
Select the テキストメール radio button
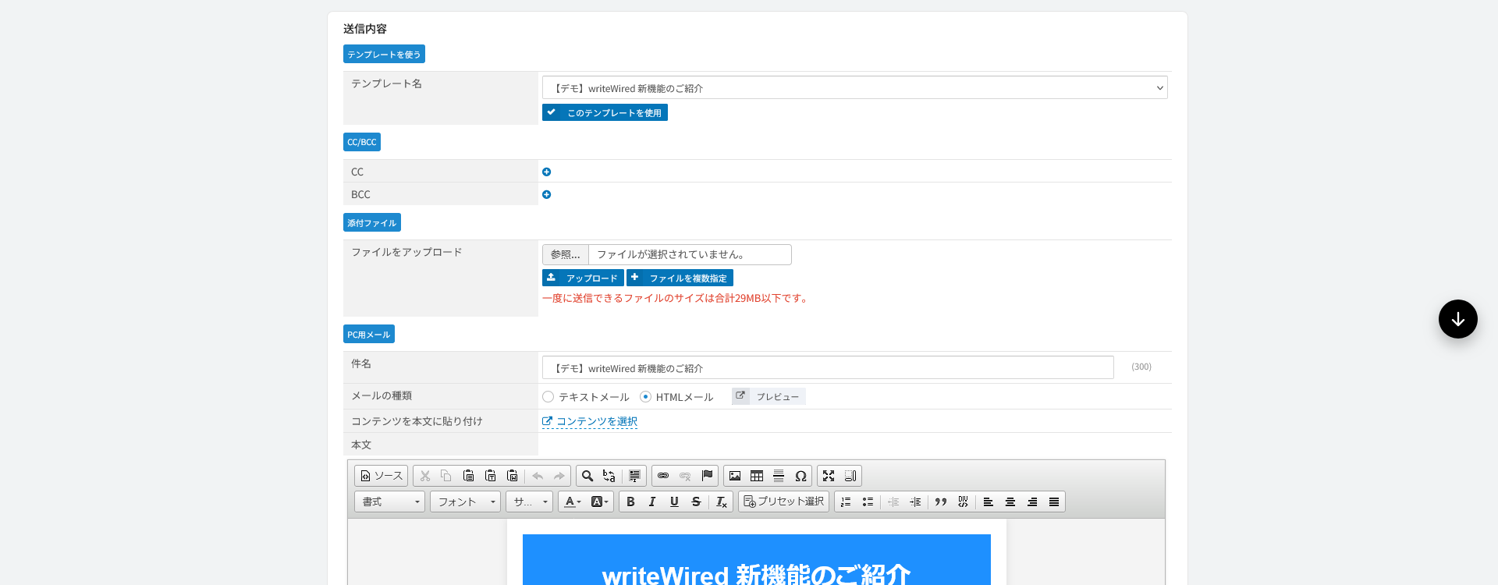click(x=548, y=397)
